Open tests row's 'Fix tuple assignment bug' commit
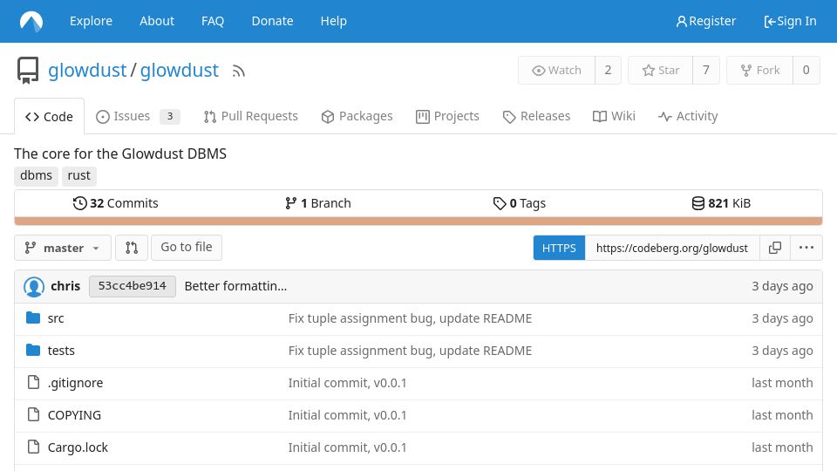The height and width of the screenshot is (471, 837). click(x=410, y=351)
